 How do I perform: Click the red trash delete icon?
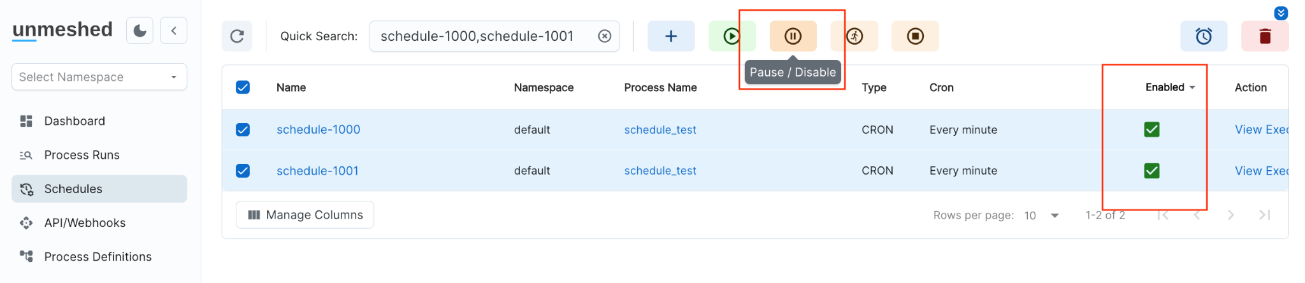(1265, 36)
